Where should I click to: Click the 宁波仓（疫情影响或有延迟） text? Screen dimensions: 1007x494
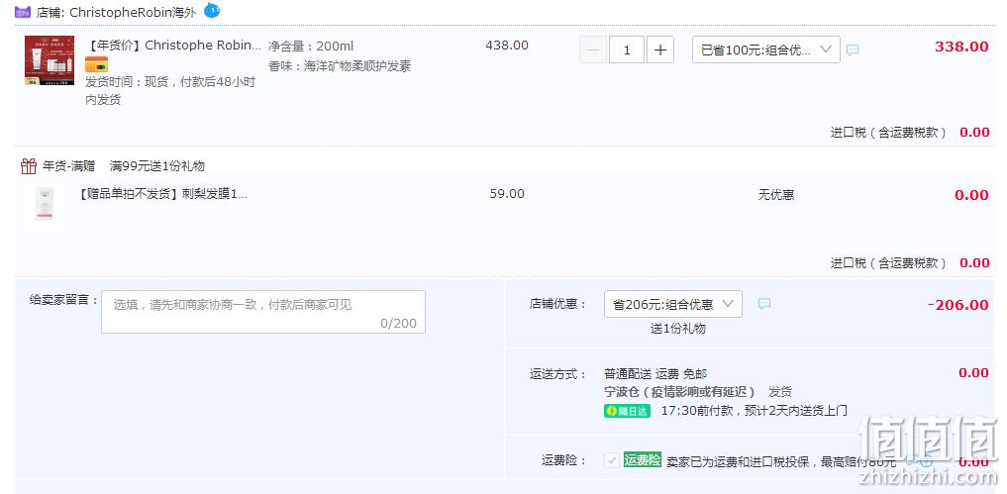[679, 392]
